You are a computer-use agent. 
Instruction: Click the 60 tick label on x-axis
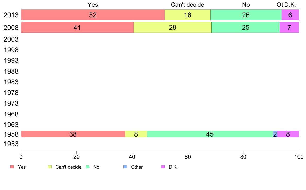point(188,157)
